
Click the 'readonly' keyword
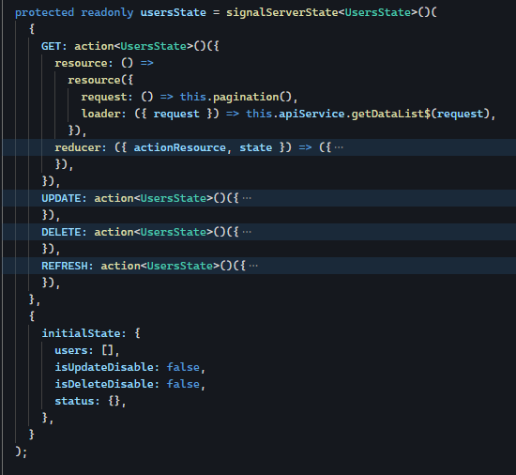107,12
